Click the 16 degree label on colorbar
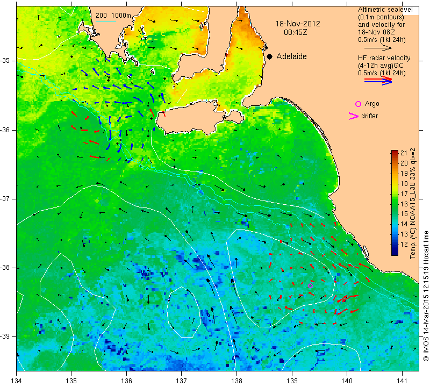The image size is (430, 387). [404, 204]
